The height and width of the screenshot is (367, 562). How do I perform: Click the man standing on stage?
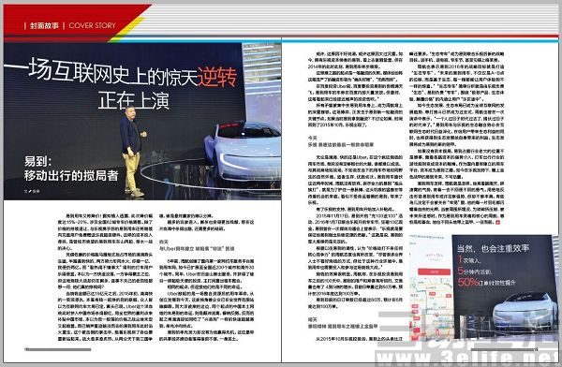pyautogui.click(x=133, y=151)
